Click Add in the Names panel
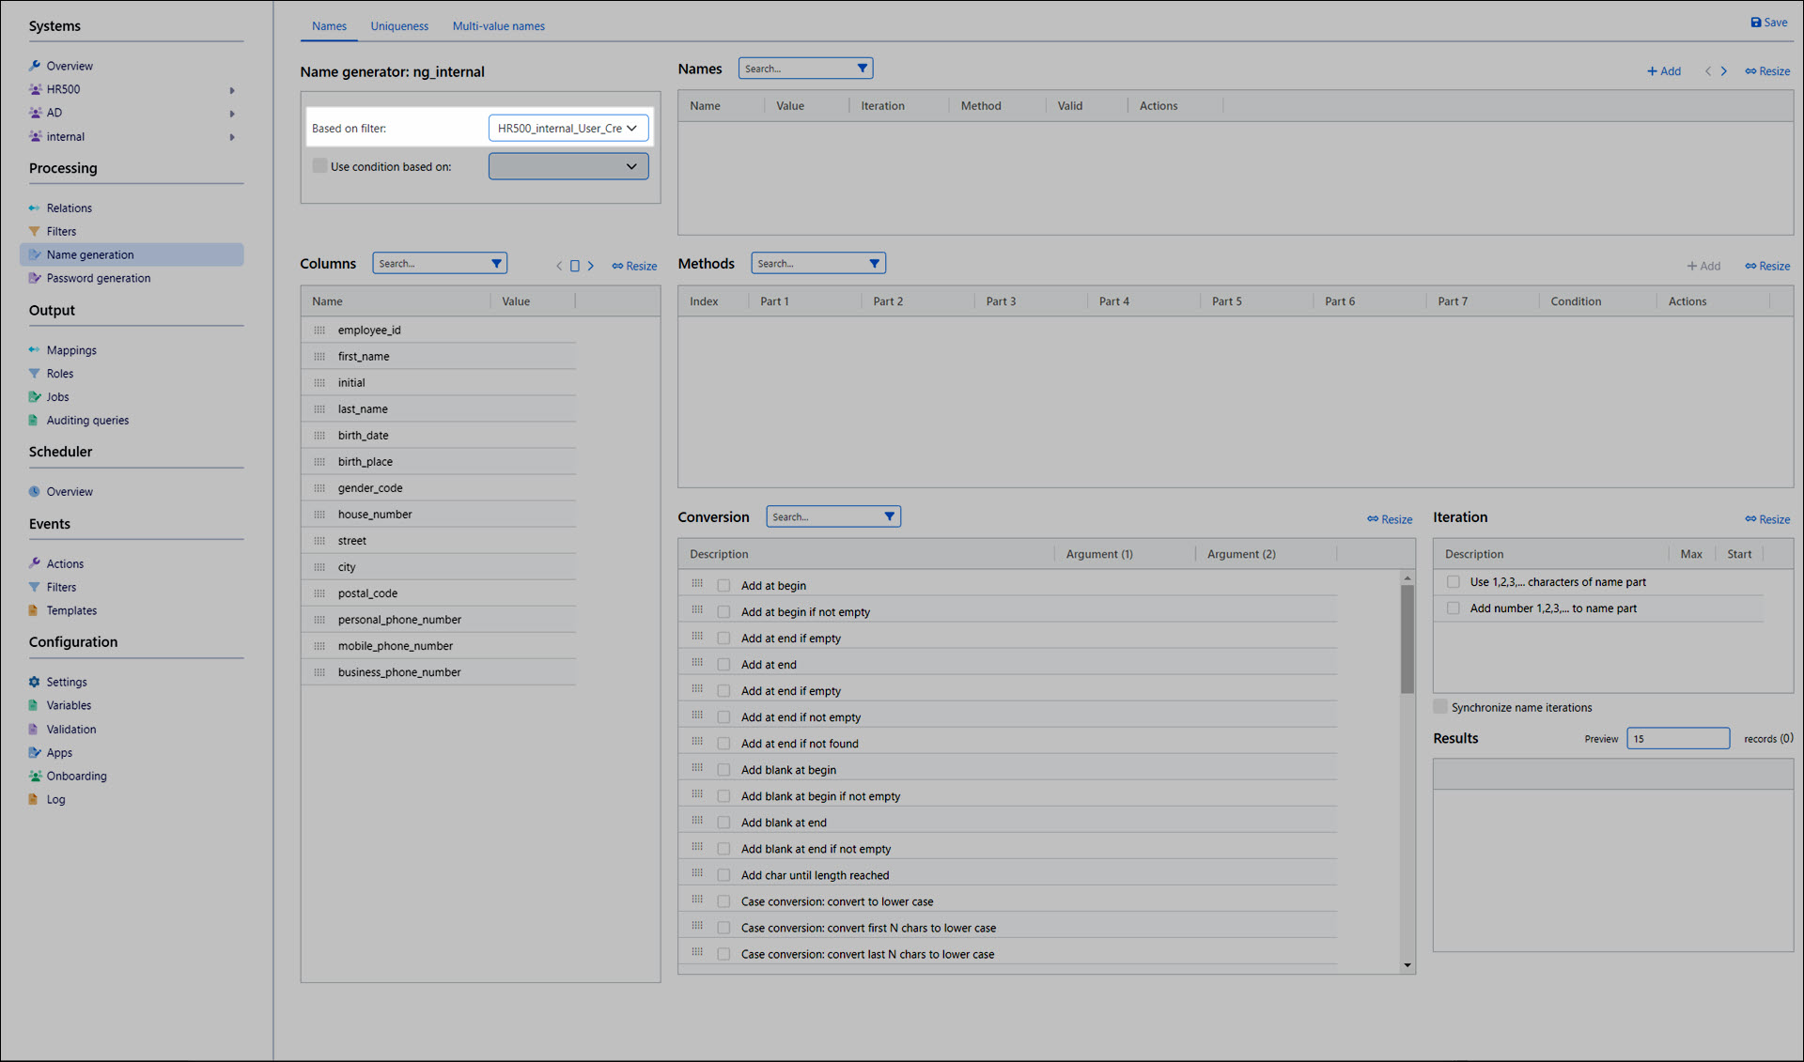Screen dimensions: 1804x1062 click(1663, 71)
